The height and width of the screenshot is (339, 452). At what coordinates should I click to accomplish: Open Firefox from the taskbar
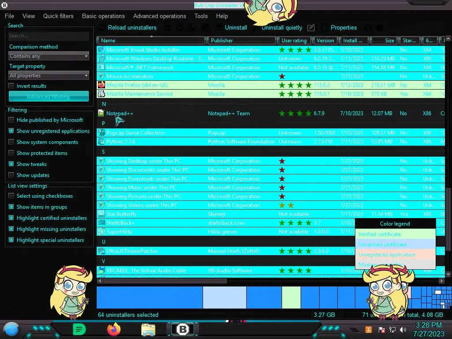[x=114, y=329]
